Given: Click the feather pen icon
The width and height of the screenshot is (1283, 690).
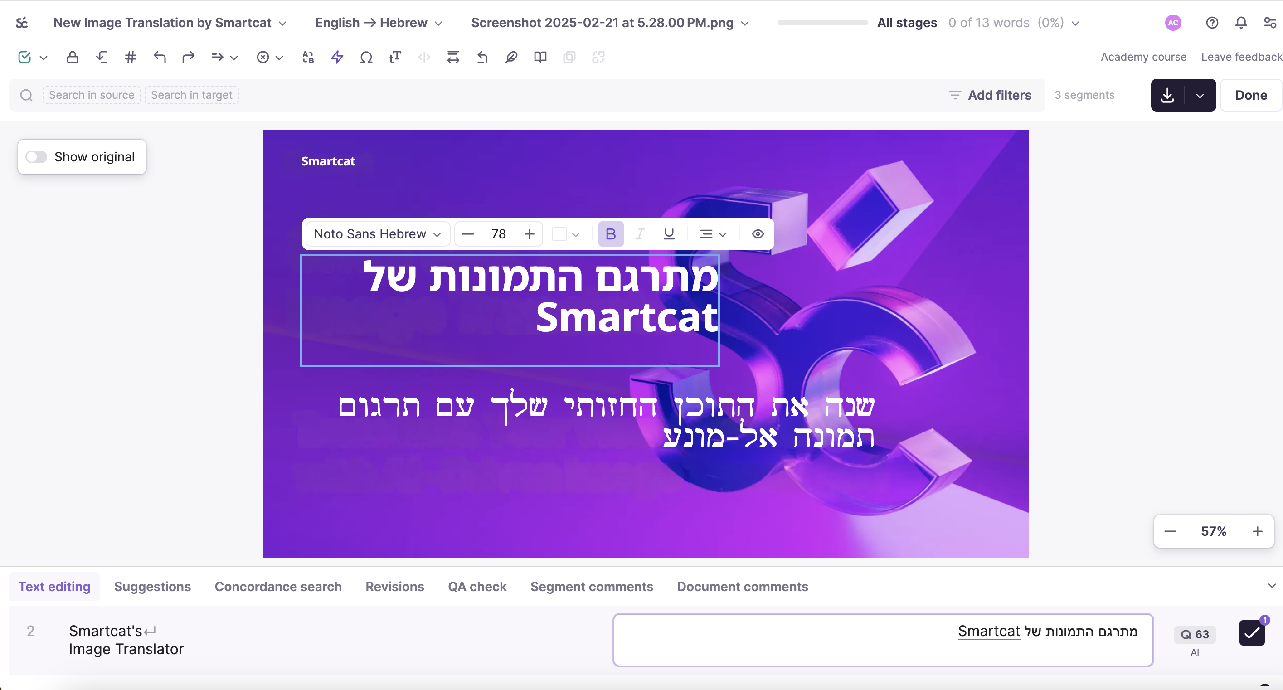Looking at the screenshot, I should (x=511, y=57).
